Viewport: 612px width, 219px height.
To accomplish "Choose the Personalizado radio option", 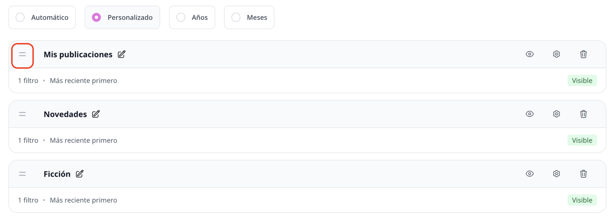I will tap(122, 17).
